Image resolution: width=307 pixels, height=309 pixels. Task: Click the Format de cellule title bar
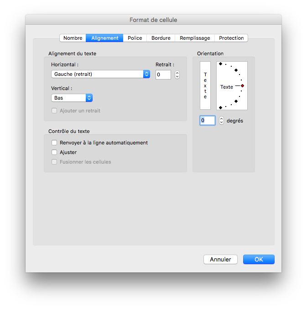[153, 20]
